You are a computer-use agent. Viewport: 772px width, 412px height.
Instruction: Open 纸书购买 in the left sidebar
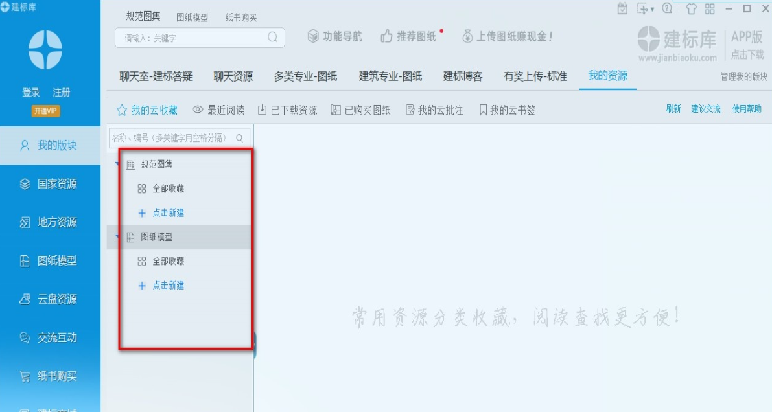point(50,376)
